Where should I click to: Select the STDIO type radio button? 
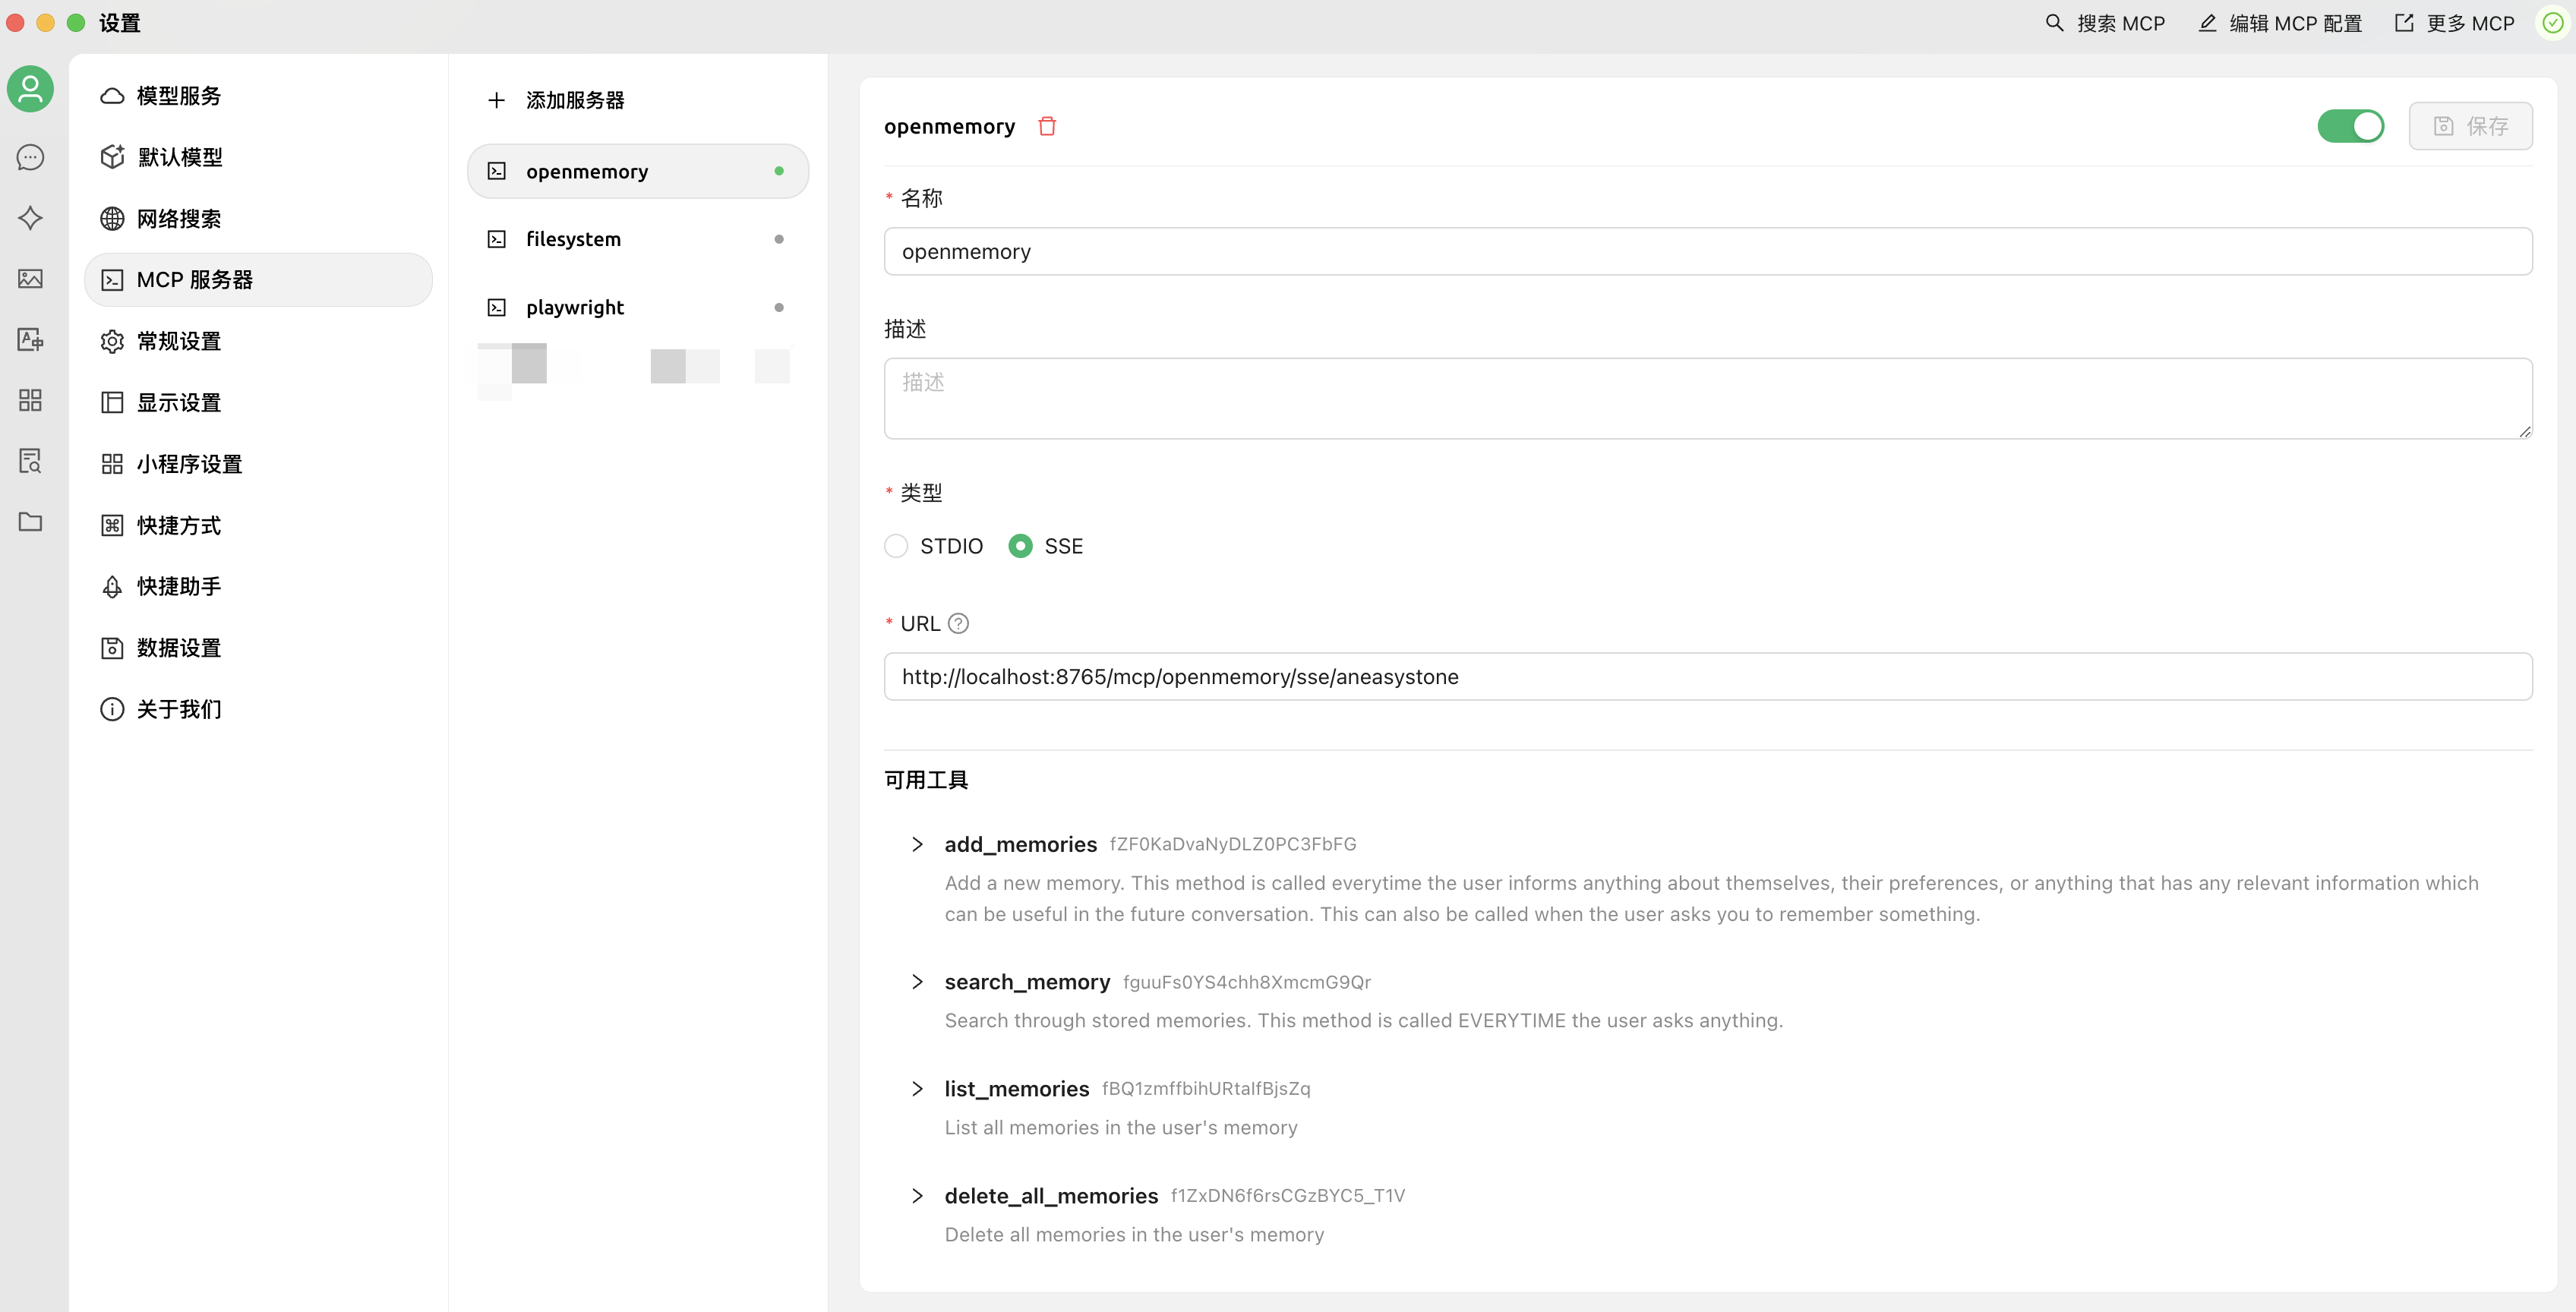[x=896, y=546]
